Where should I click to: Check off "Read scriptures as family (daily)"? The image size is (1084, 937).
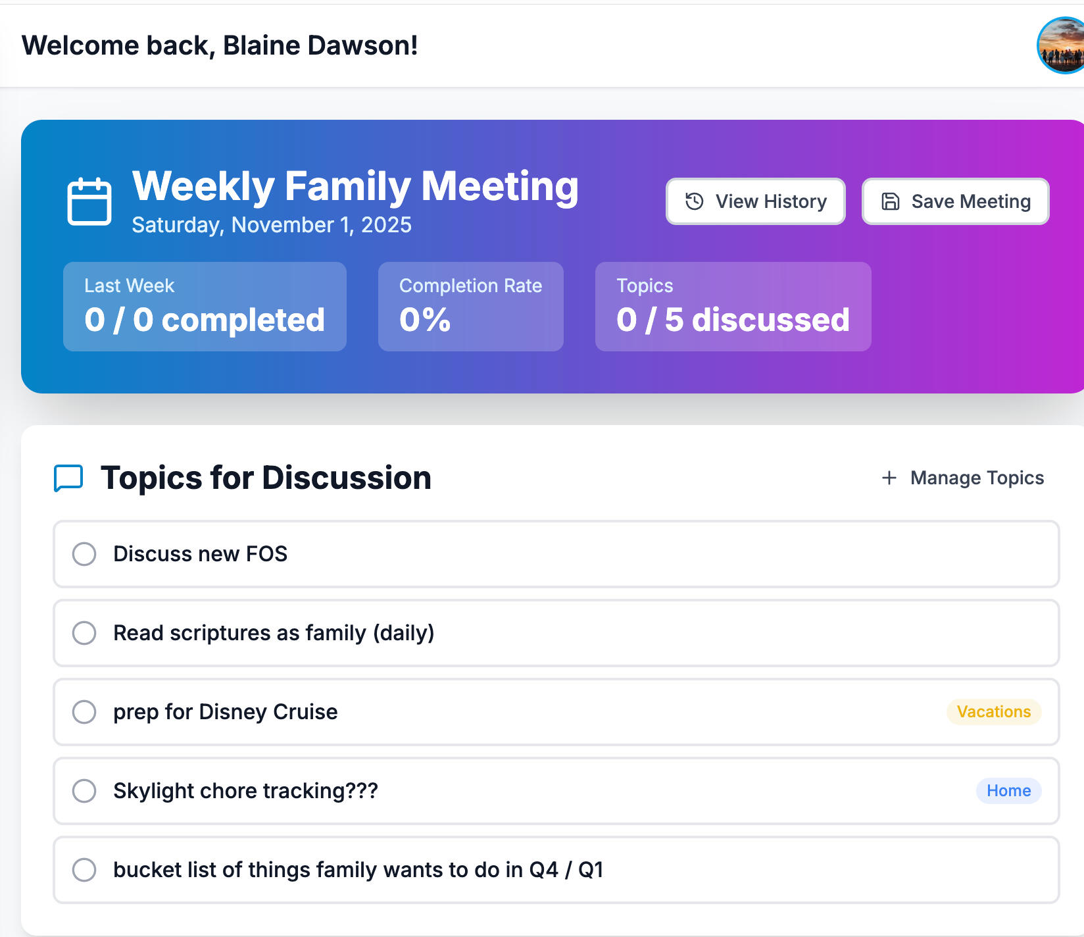click(x=84, y=633)
